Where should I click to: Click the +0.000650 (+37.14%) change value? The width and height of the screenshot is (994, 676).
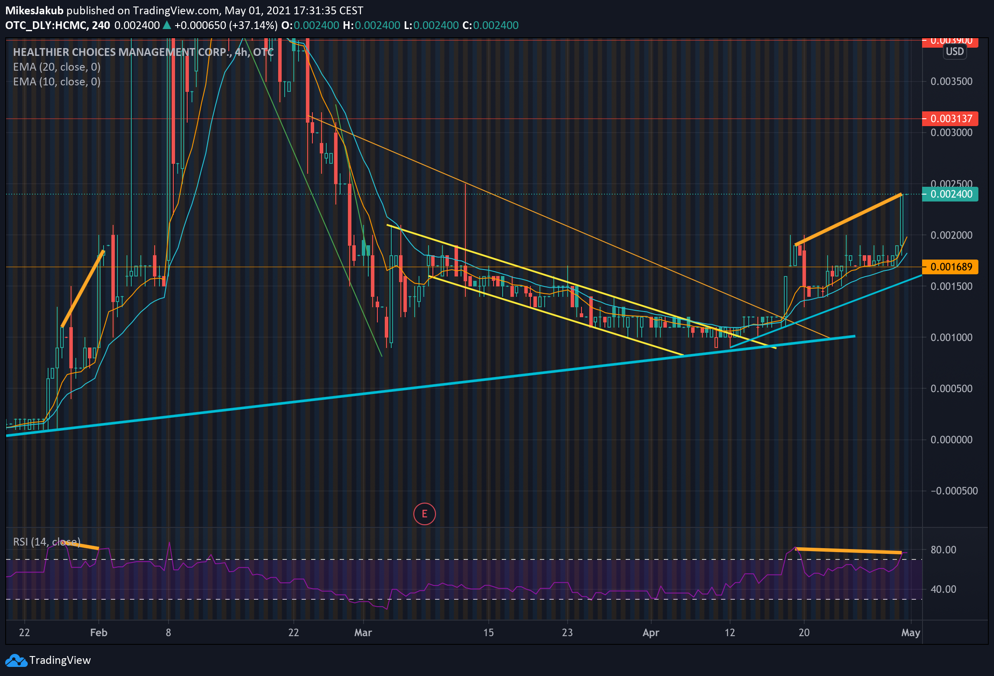(x=226, y=25)
